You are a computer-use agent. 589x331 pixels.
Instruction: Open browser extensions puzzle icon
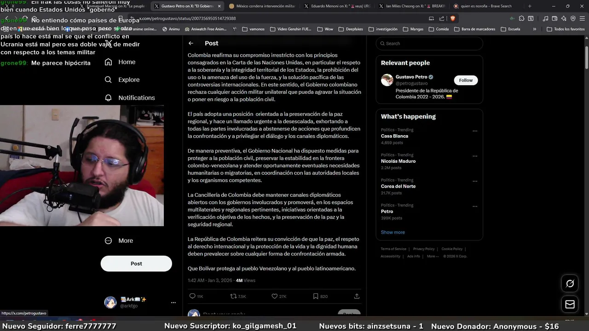point(521,18)
